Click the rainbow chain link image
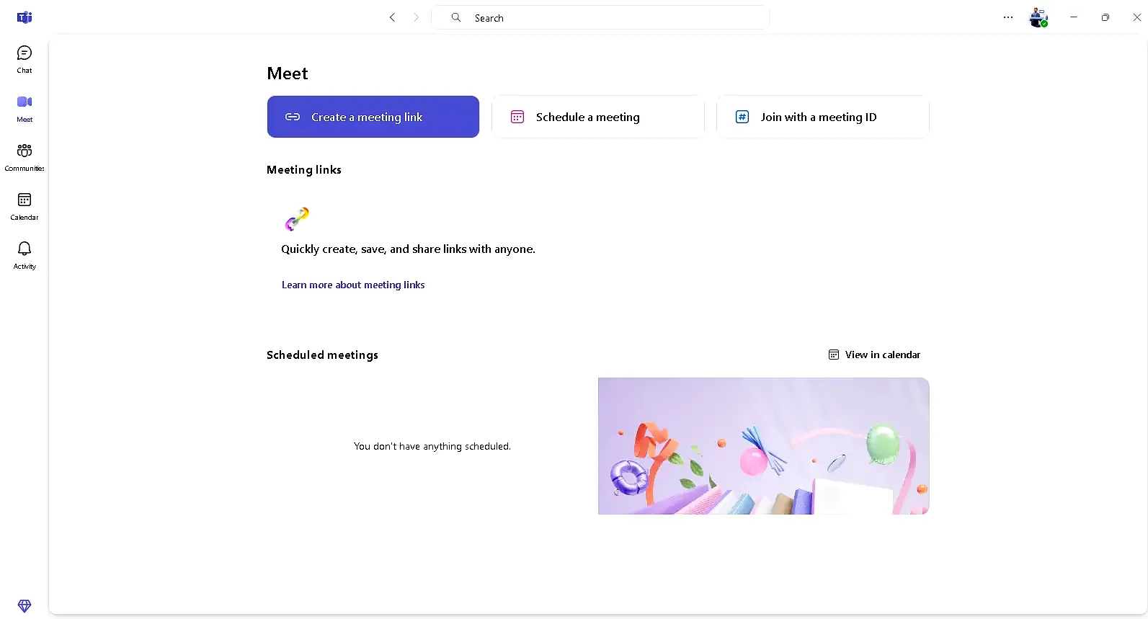 297,218
